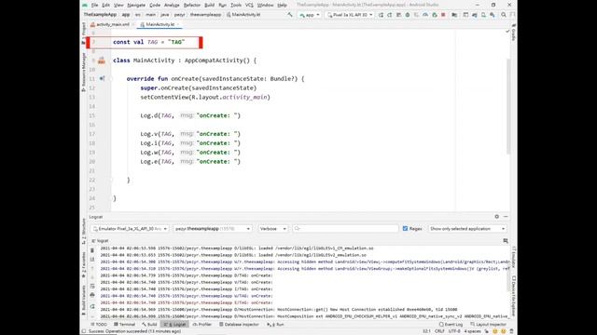Click the print icon in logcat sidebar
Viewport: 597px width, 335px height.
pos(92,295)
